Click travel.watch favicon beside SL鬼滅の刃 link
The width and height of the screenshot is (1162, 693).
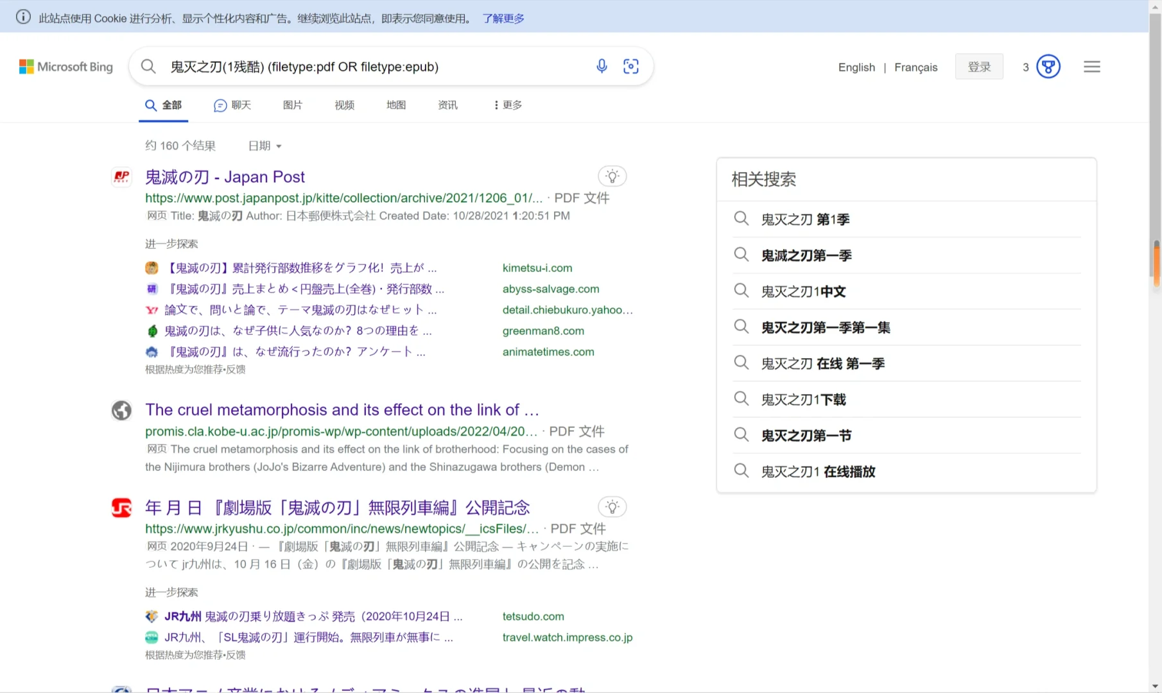[x=152, y=637]
